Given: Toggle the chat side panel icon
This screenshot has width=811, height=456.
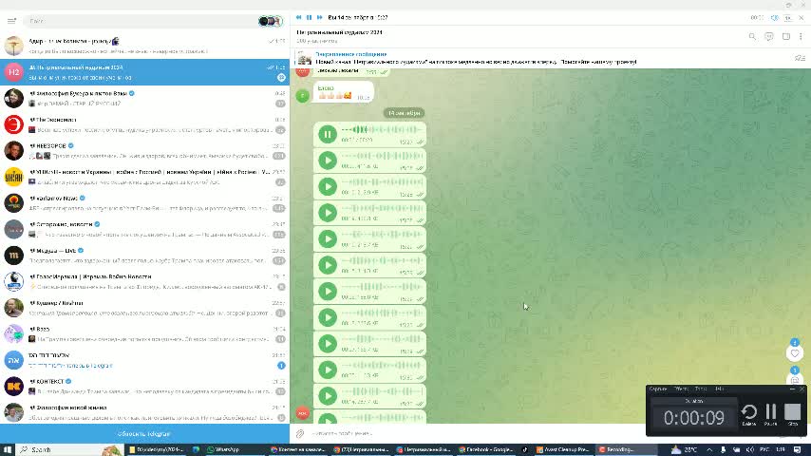Looking at the screenshot, I should pyautogui.click(x=785, y=37).
